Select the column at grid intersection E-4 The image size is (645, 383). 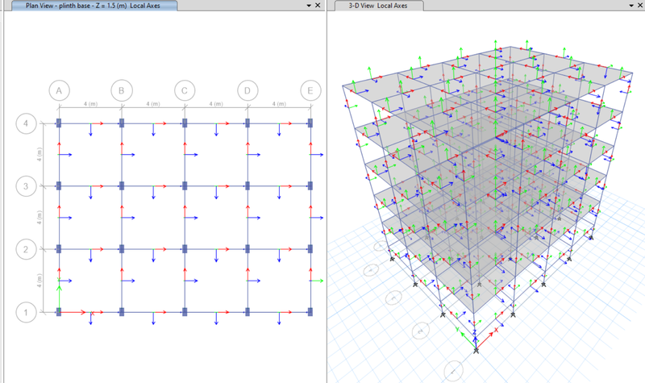point(310,123)
